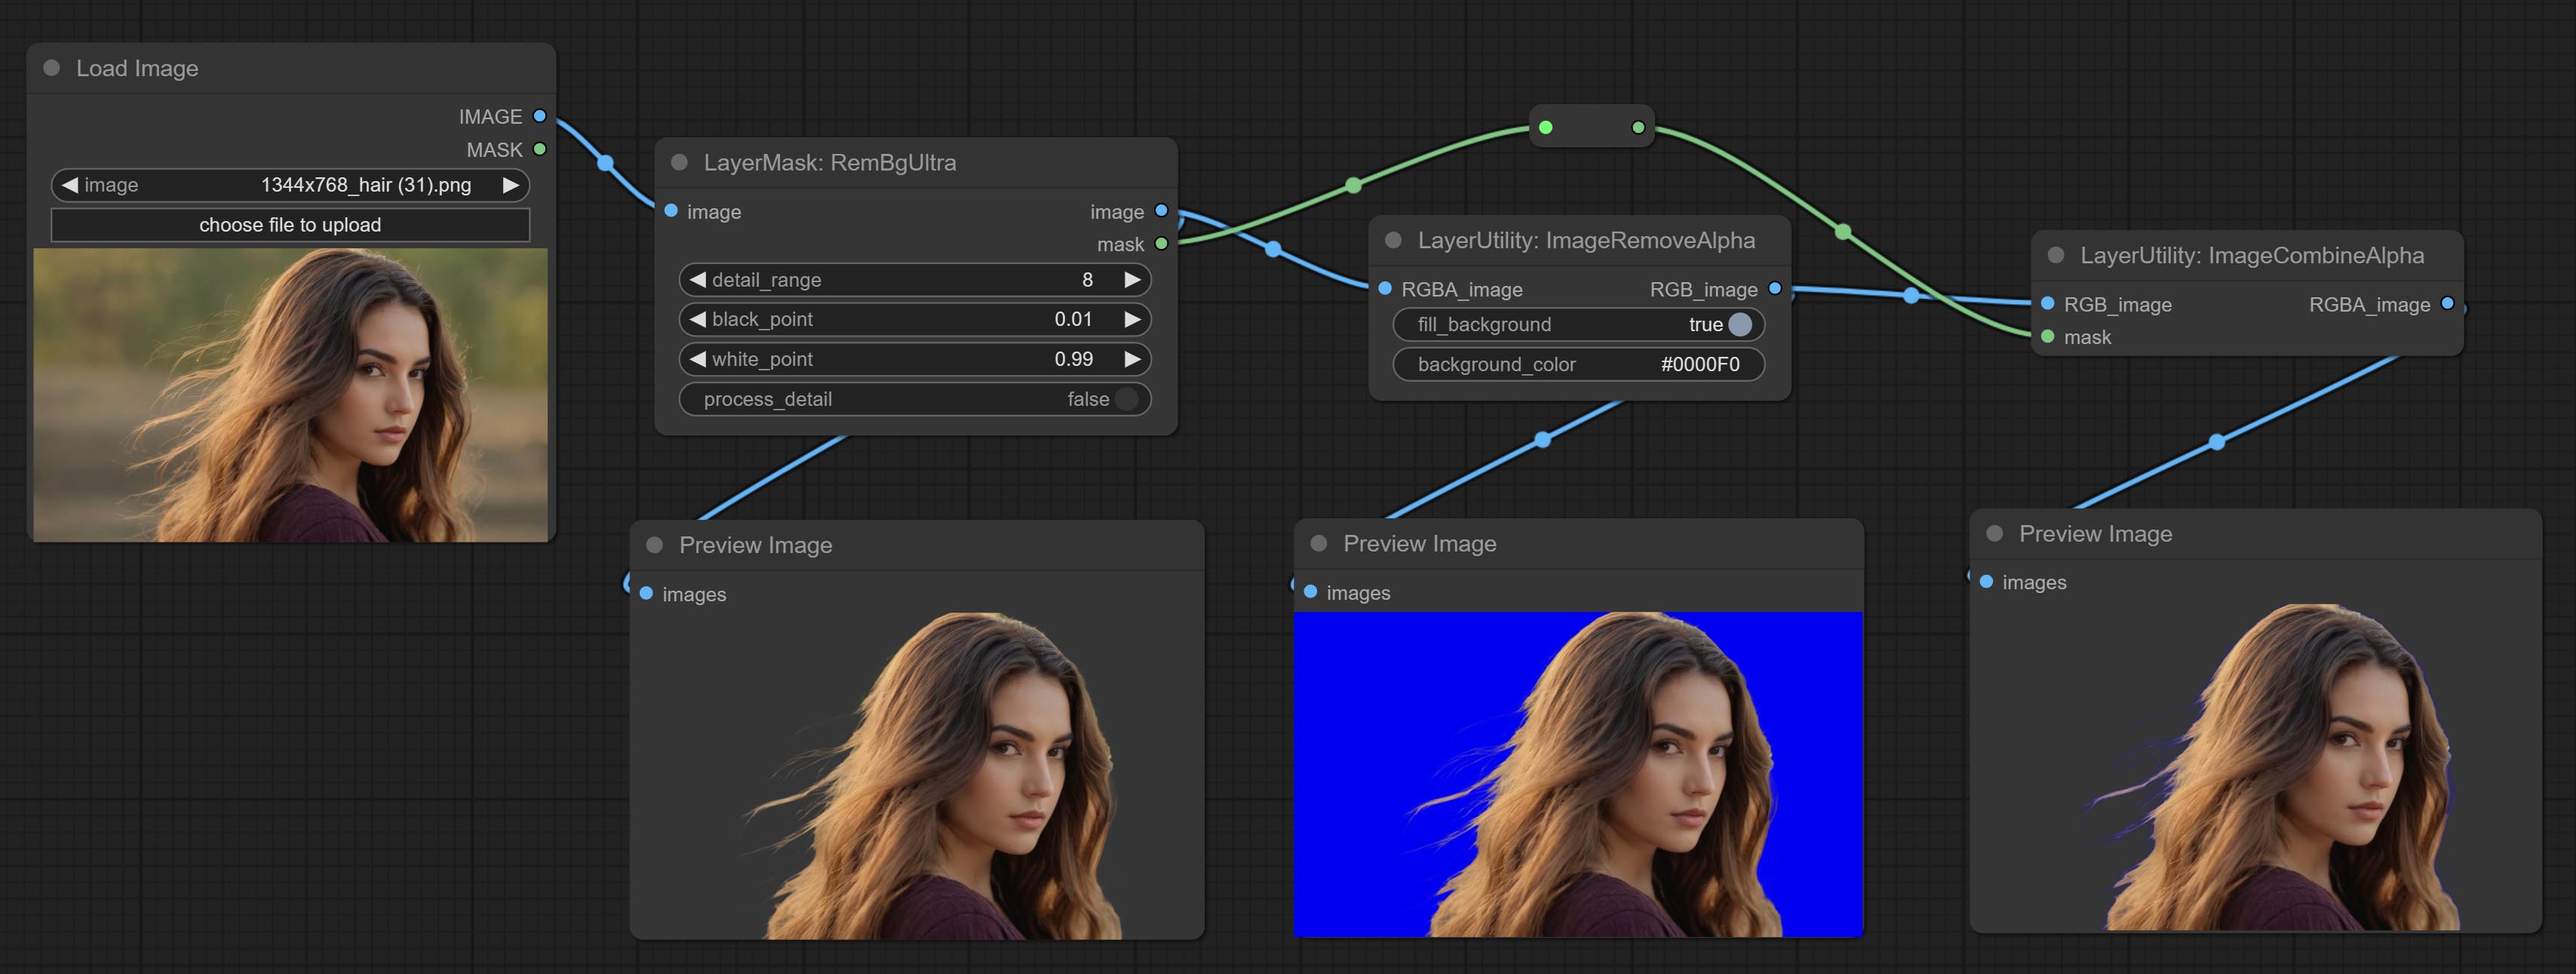Image resolution: width=2576 pixels, height=974 pixels.
Task: Click the Load Image MASK output socket
Action: (540, 149)
